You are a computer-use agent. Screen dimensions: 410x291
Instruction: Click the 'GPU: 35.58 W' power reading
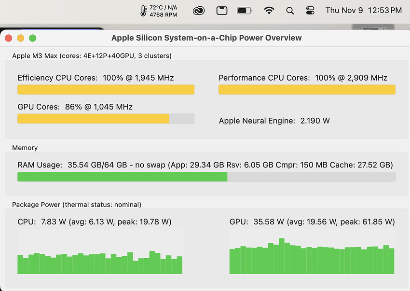point(257,222)
